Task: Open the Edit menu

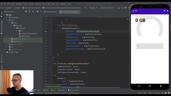Action: coord(9,4)
